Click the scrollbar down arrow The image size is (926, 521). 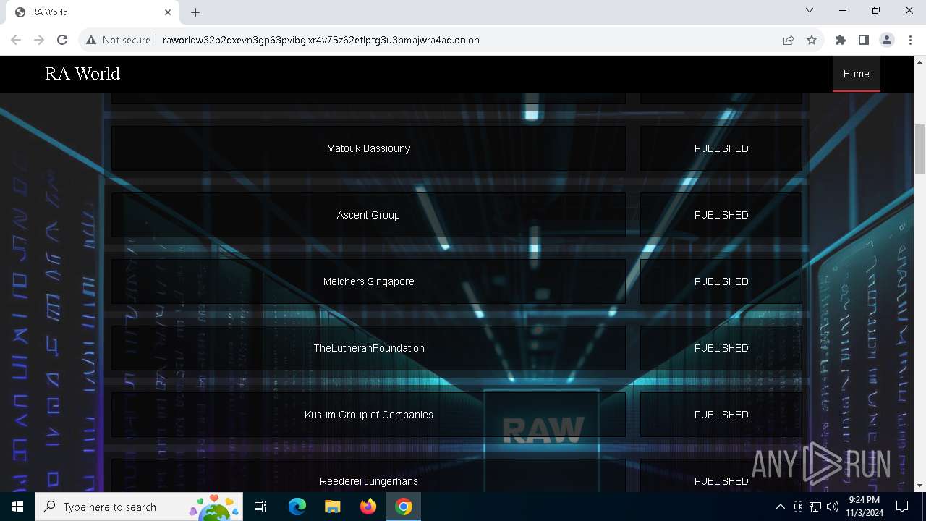919,486
